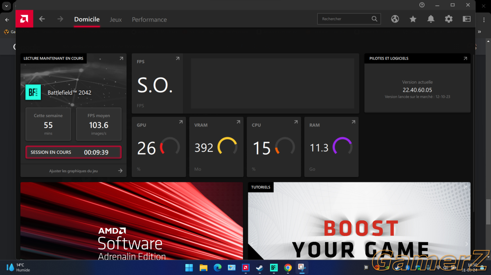Click the Cette semaine 55 mins box
Image resolution: width=491 pixels, height=275 pixels.
coord(48,124)
